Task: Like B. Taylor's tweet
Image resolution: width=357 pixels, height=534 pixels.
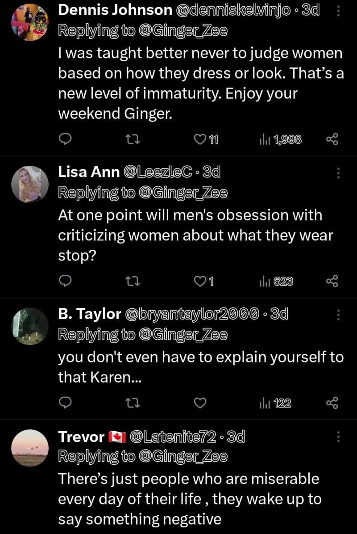Action: (200, 403)
